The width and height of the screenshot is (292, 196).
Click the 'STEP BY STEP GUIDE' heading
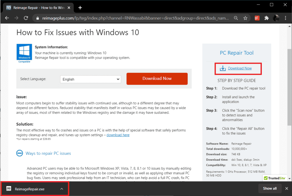pos(237,81)
